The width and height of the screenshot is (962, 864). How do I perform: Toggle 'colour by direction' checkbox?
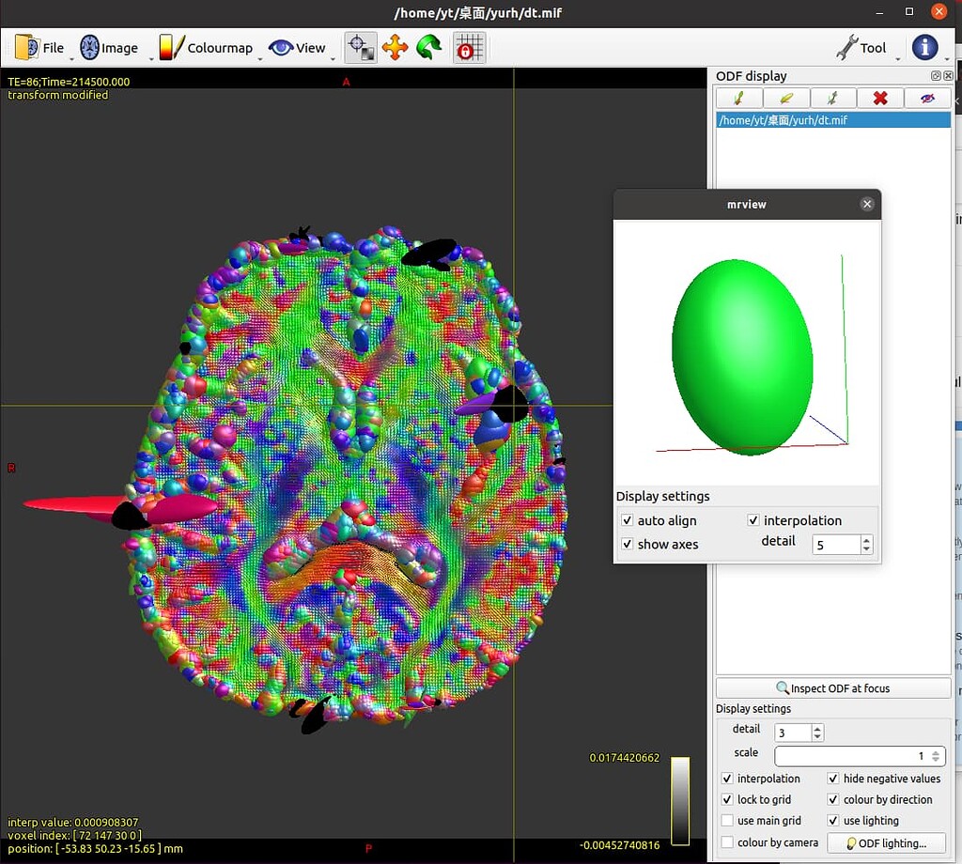point(834,800)
